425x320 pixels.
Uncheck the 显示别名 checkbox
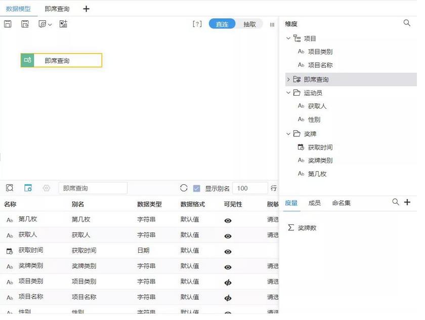(196, 188)
